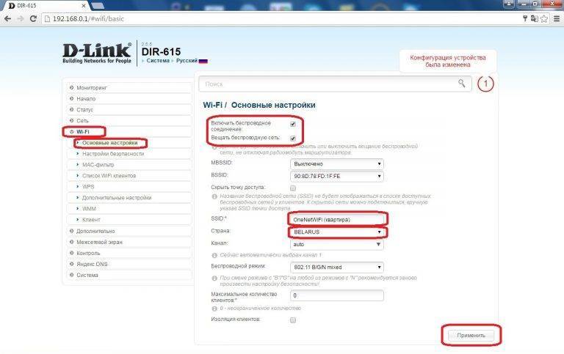The height and width of the screenshot is (354, 564).
Task: Collapse Wi-Fi section in sidebar
Action: (129, 132)
